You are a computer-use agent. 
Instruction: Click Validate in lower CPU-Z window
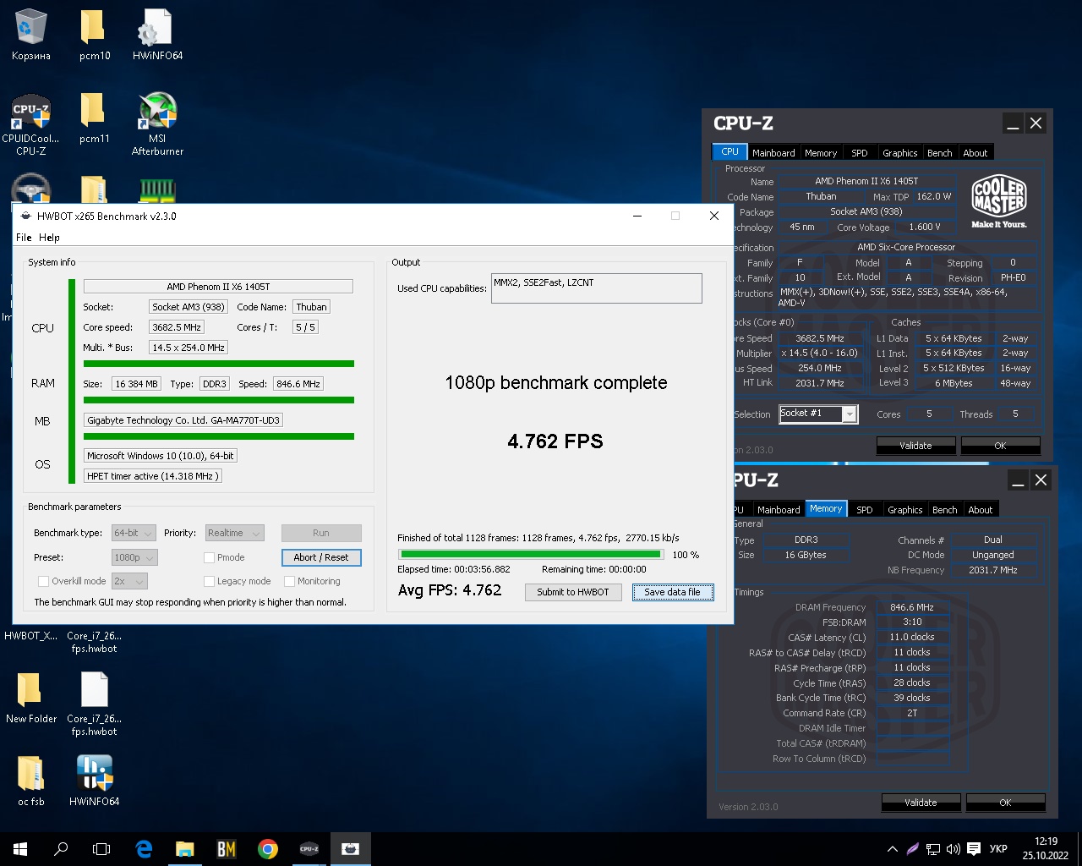(921, 803)
